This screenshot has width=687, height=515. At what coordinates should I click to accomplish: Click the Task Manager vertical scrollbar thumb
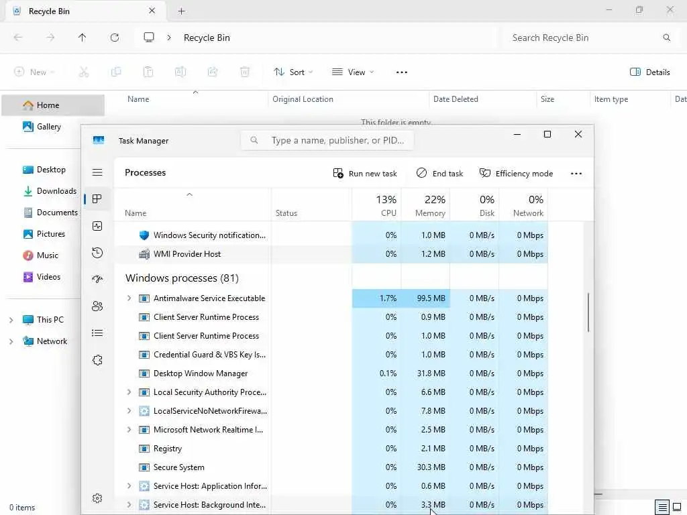(x=588, y=312)
